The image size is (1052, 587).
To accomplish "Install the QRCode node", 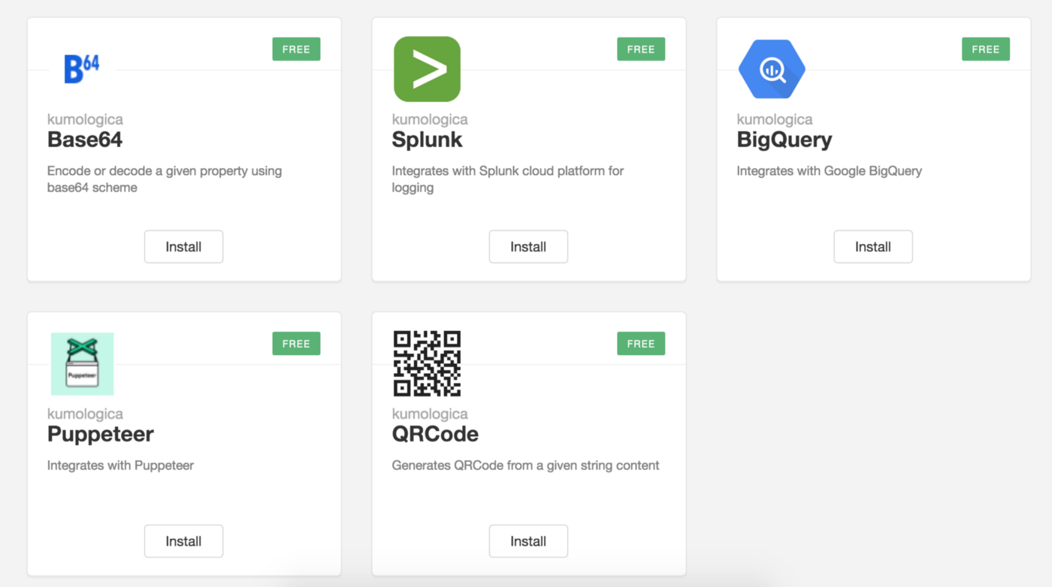I will pyautogui.click(x=528, y=541).
